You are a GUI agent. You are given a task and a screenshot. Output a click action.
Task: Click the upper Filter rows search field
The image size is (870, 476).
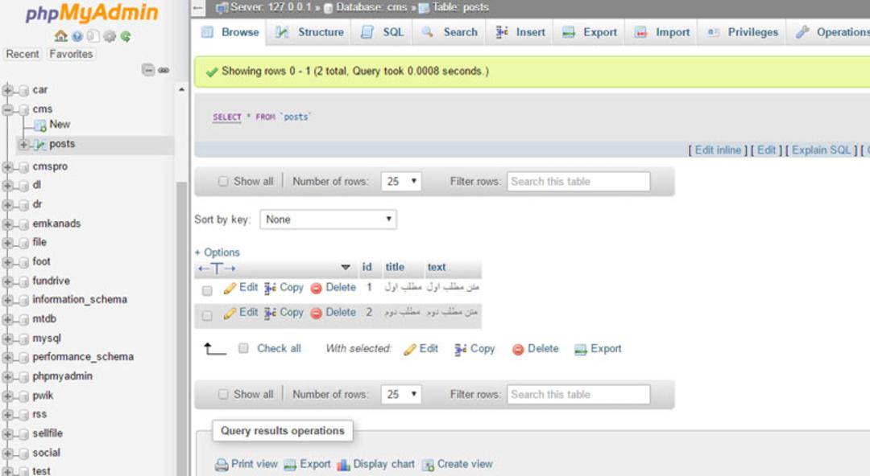tap(578, 181)
